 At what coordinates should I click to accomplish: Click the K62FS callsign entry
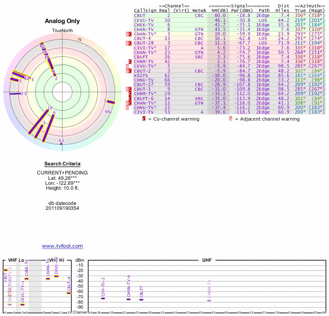pyautogui.click(x=142, y=75)
